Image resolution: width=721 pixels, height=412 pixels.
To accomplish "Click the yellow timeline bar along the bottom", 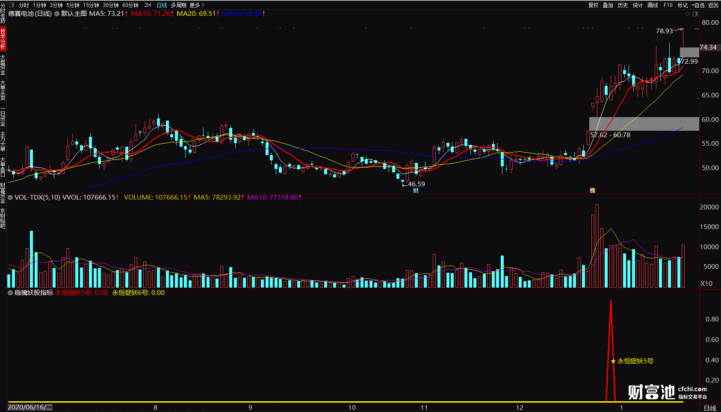I will click(x=346, y=402).
